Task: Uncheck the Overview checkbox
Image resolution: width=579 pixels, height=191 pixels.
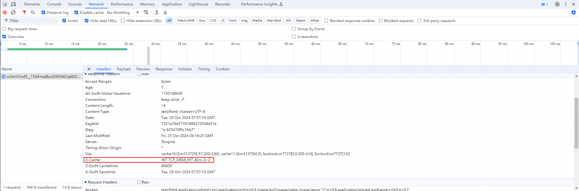Action: 4,37
